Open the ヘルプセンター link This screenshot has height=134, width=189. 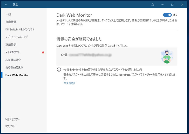pyautogui.click(x=12, y=119)
